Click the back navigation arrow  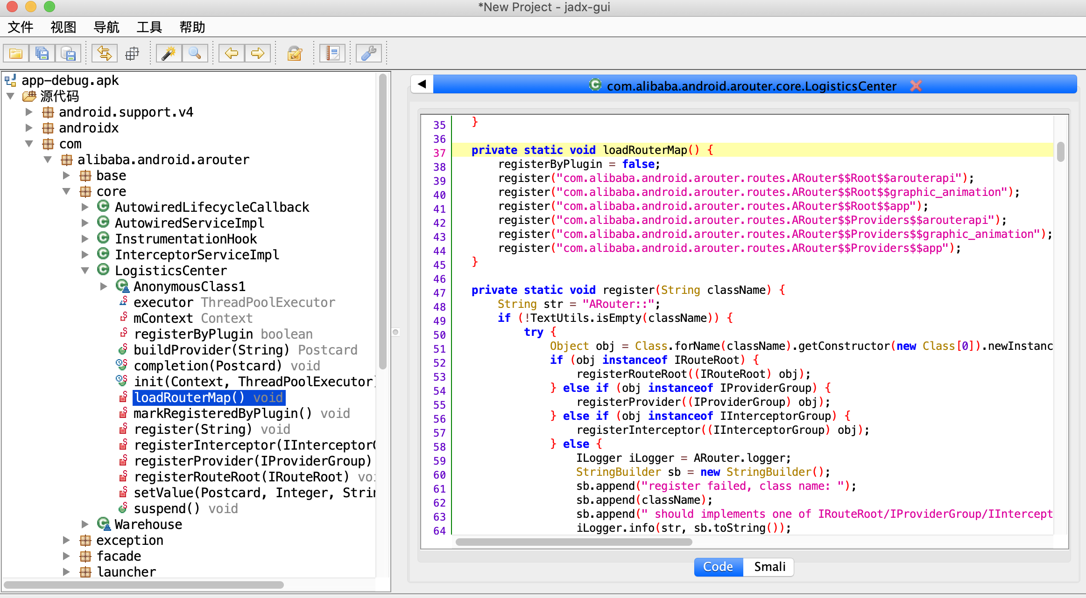231,54
